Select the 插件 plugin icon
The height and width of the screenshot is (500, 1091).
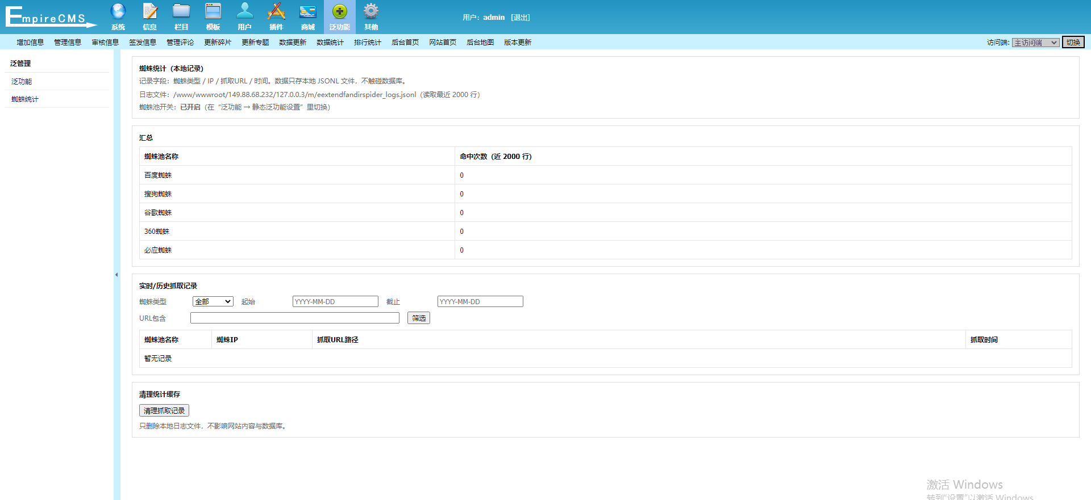point(276,11)
